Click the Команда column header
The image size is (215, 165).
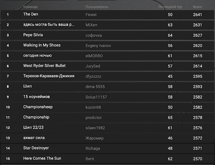pos(30,7)
